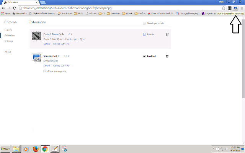This screenshot has height=153, width=245.
Task: Open the Chrome hamburger menu
Action: (242, 8)
